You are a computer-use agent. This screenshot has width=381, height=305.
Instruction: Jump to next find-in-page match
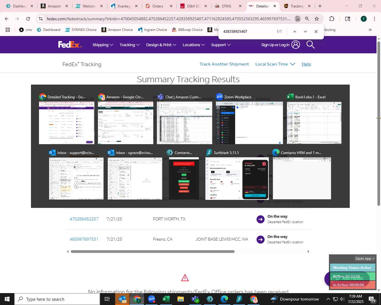click(305, 32)
